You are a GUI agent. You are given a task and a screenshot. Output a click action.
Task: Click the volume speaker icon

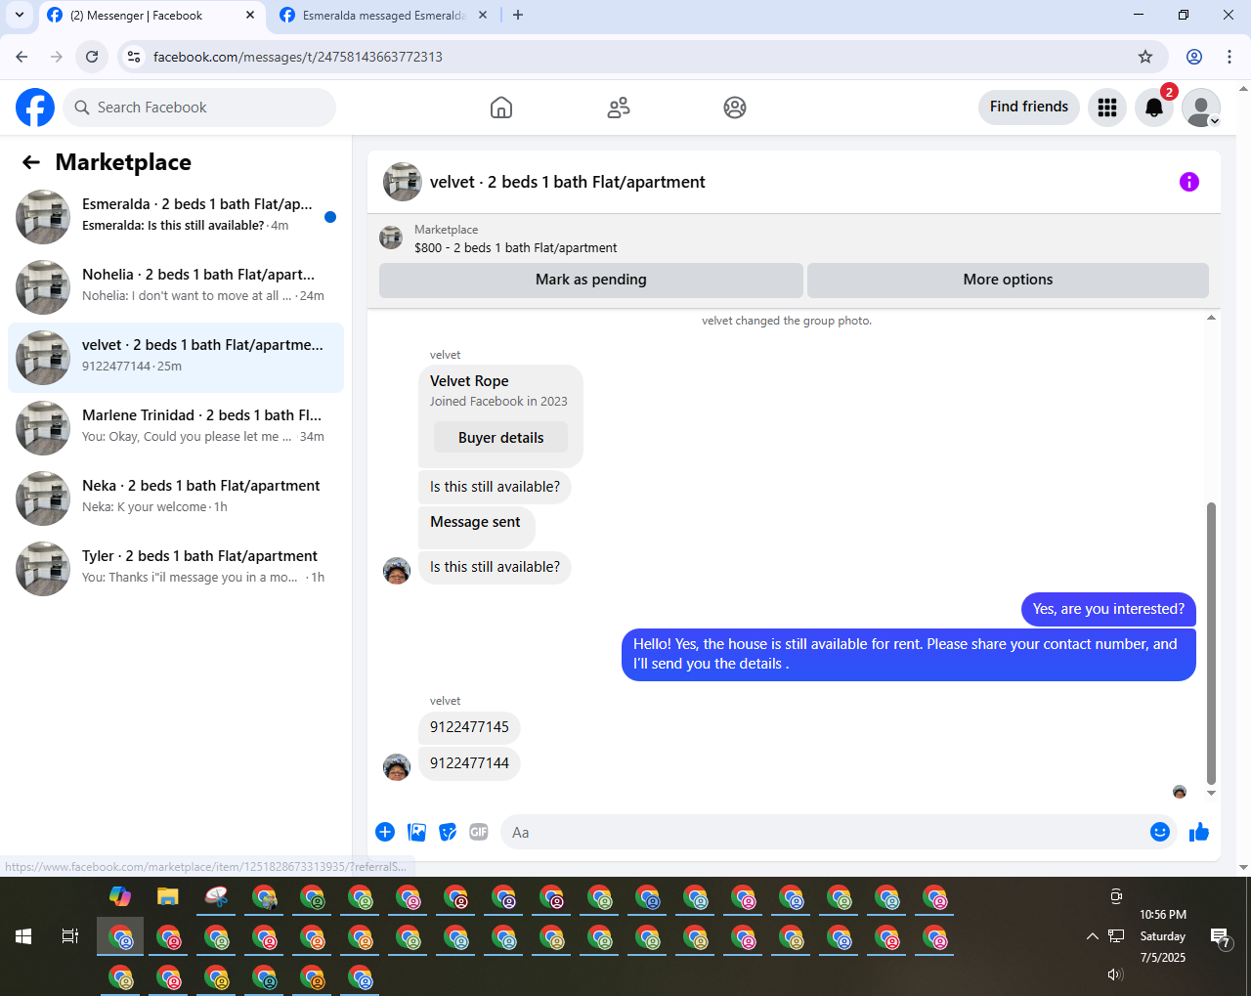click(1115, 974)
